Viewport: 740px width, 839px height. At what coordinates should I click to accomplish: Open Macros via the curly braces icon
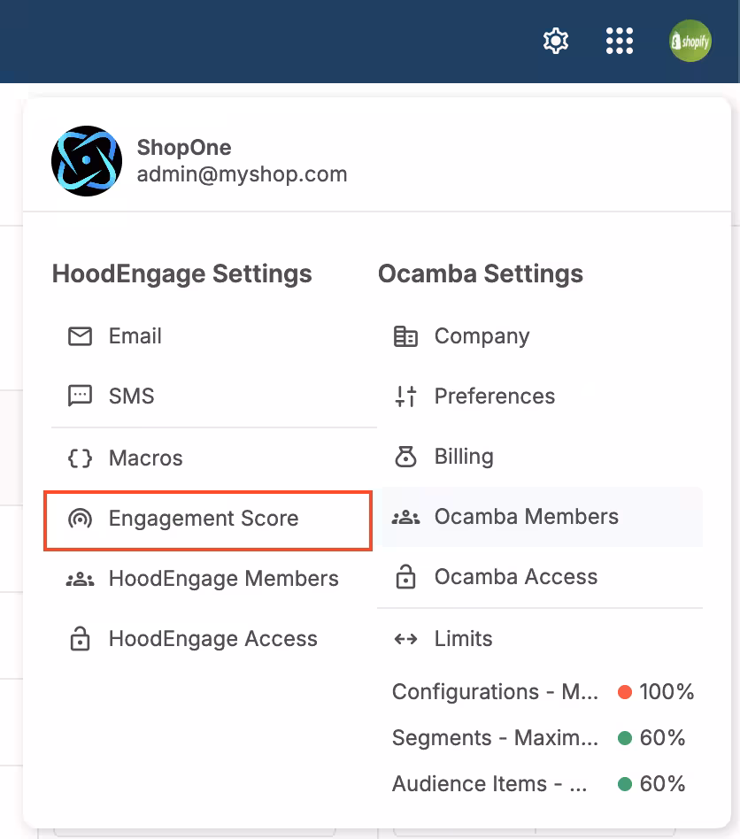(81, 458)
